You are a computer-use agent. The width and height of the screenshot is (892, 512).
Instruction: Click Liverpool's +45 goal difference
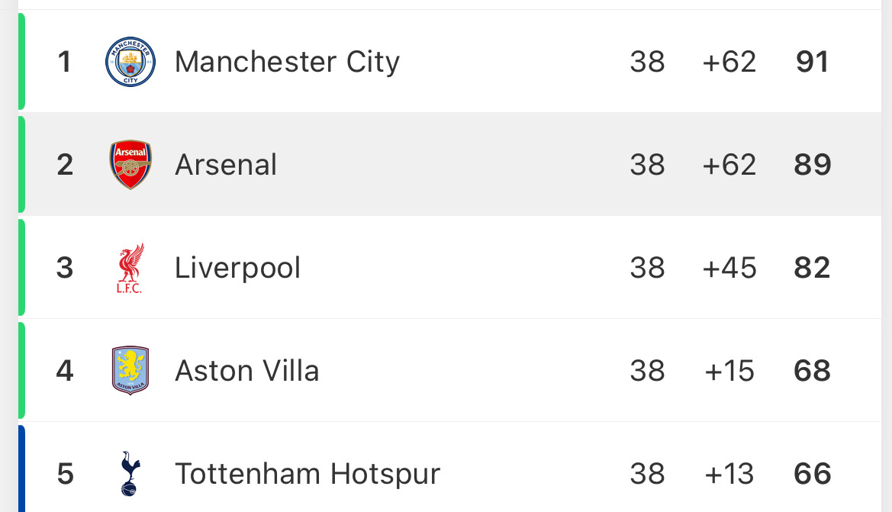729,267
